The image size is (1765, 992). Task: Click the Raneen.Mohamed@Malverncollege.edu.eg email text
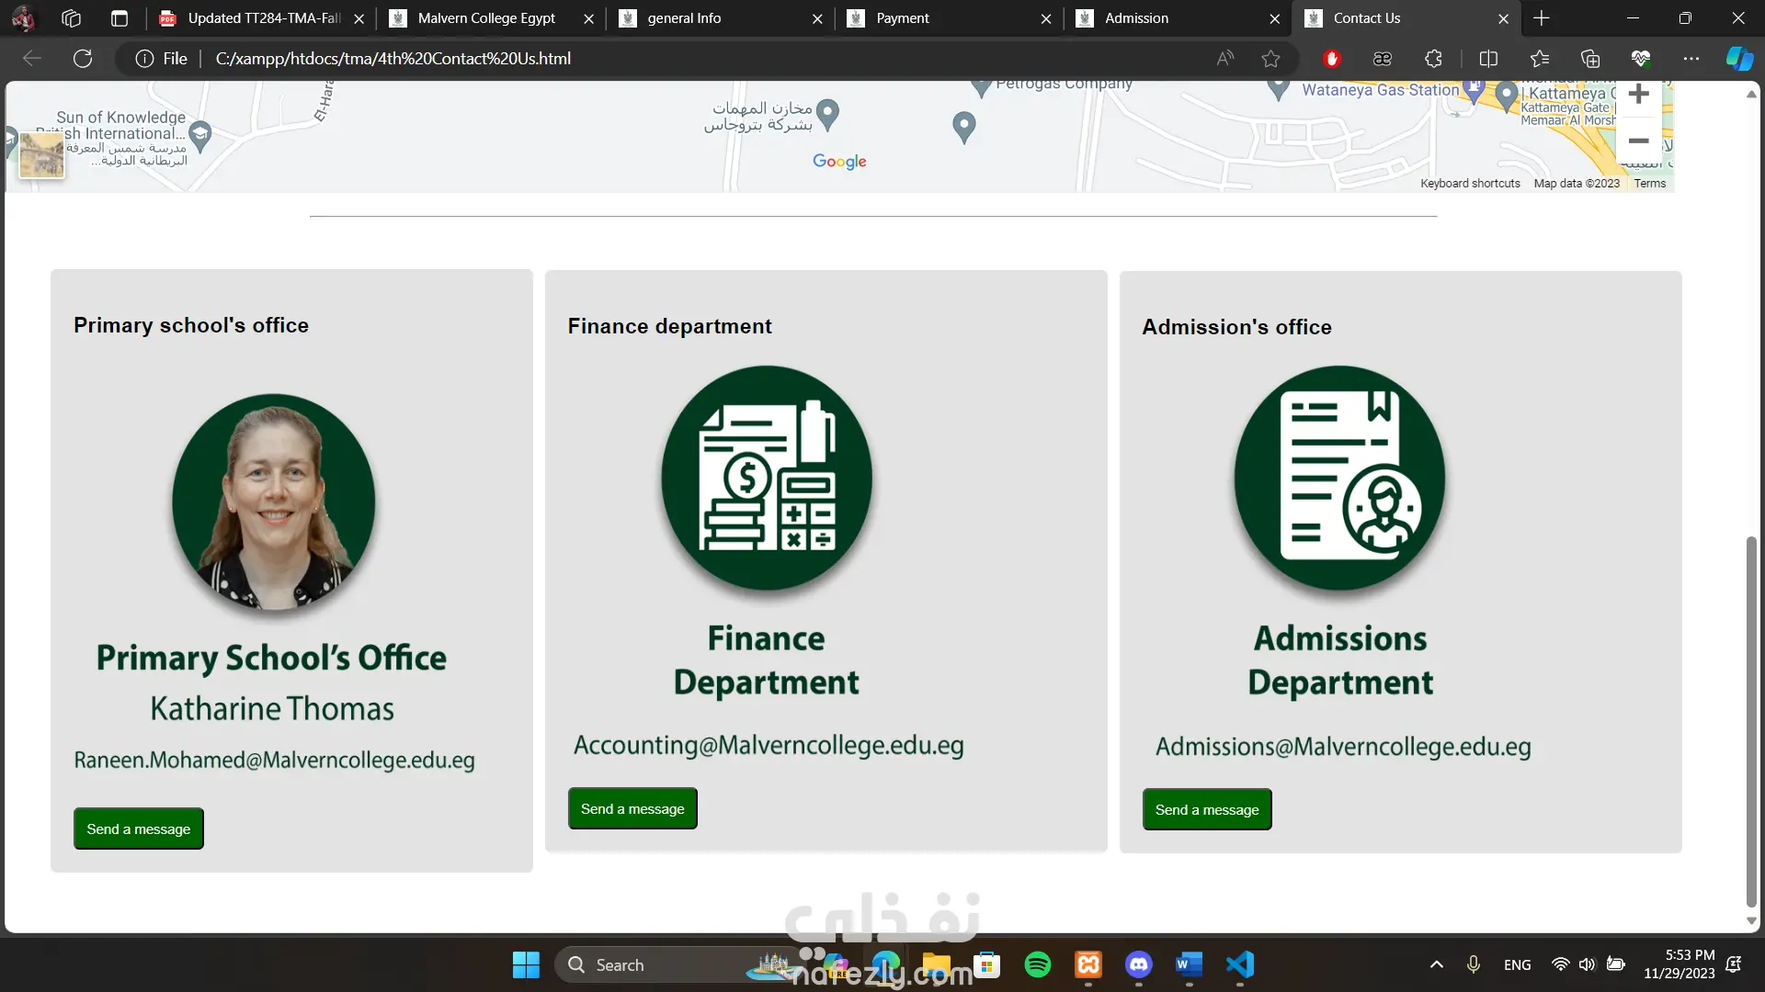coord(274,760)
